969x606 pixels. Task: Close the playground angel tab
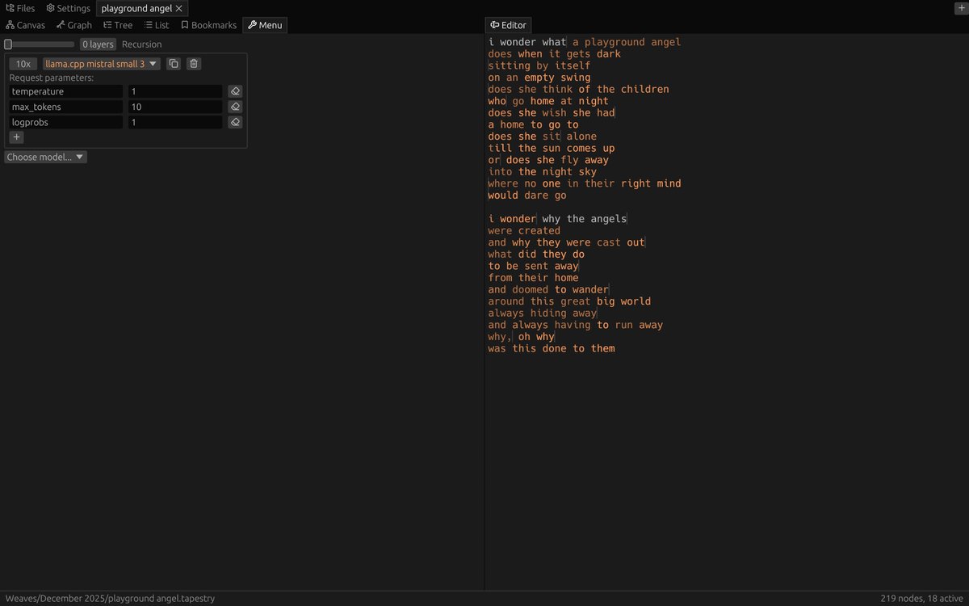(x=179, y=8)
